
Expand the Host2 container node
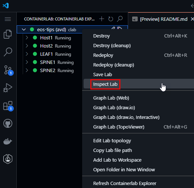27,46
